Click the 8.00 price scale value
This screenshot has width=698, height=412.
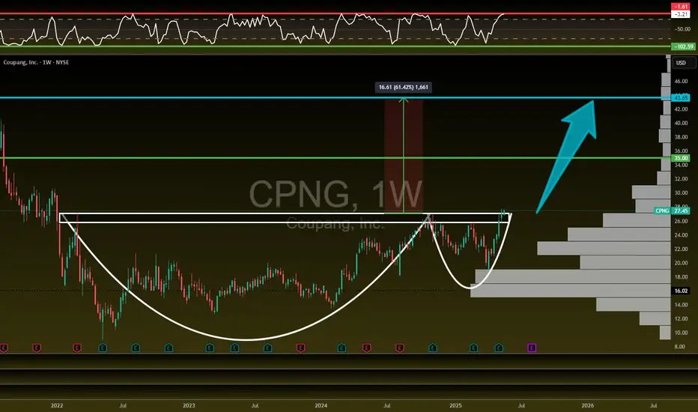tap(680, 347)
